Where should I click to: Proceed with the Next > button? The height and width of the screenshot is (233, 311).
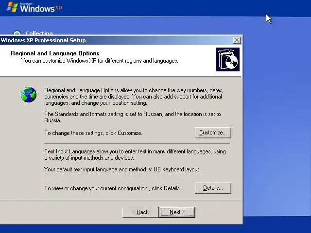pyautogui.click(x=177, y=212)
